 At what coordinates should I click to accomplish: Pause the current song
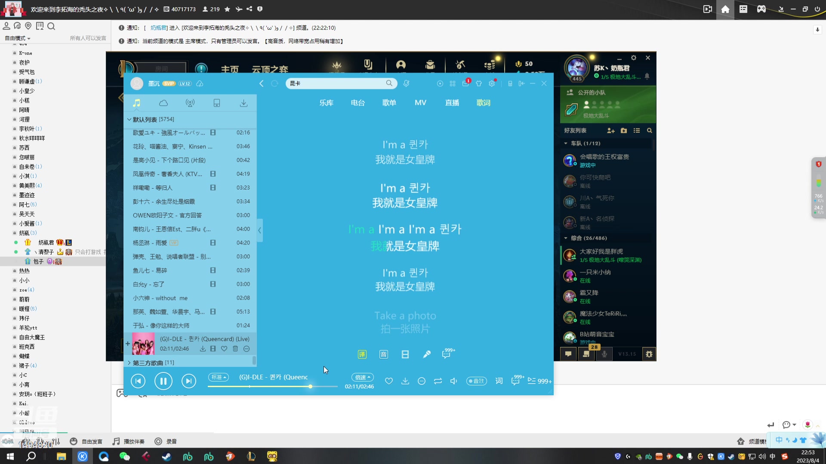coord(163,381)
